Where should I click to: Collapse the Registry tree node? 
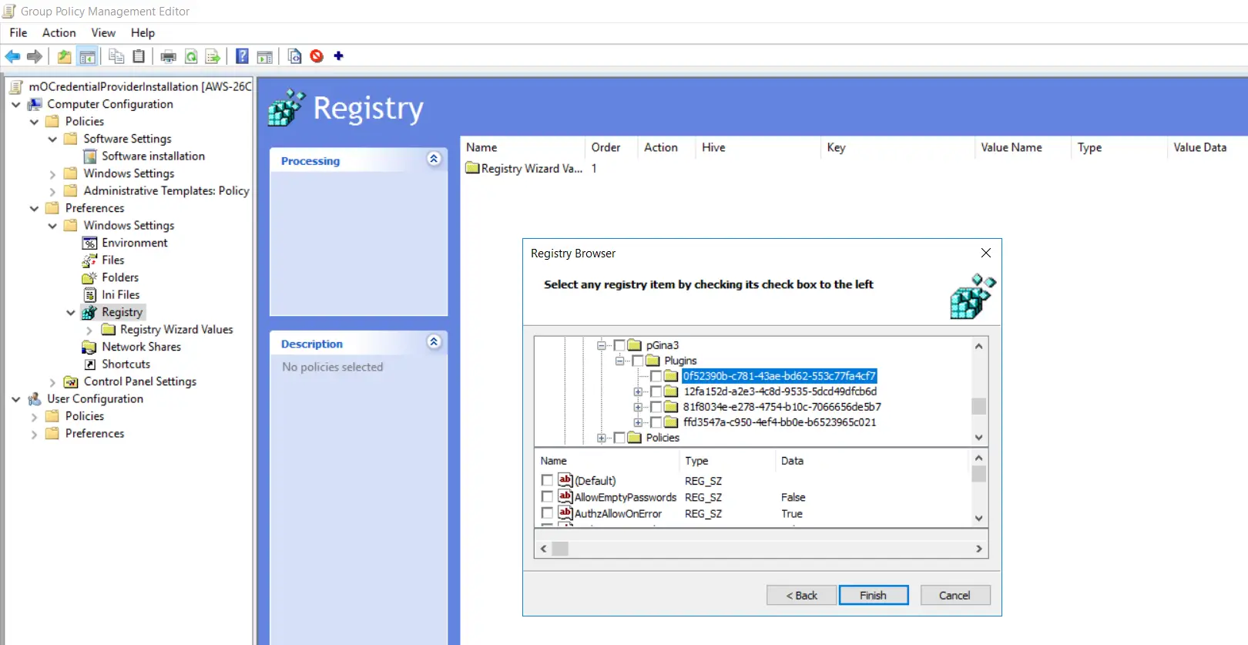(71, 313)
